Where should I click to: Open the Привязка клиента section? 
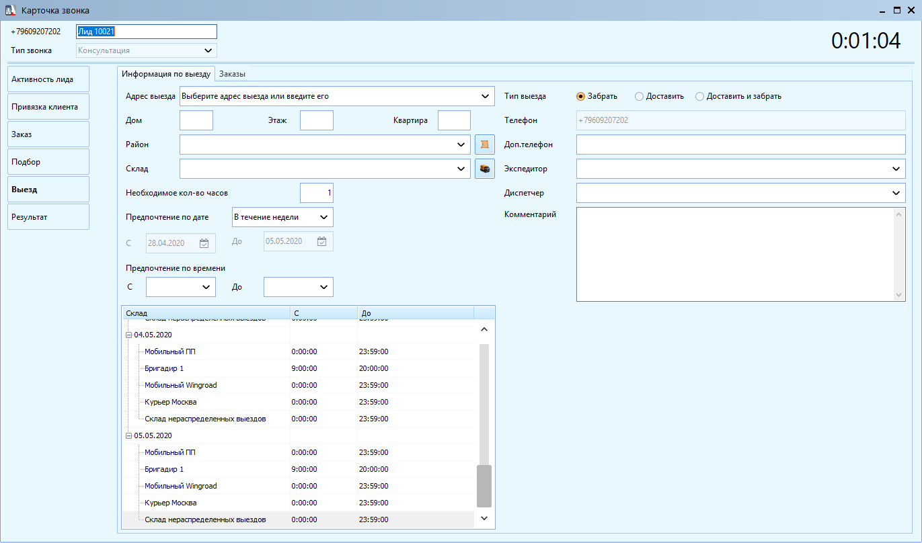(48, 107)
